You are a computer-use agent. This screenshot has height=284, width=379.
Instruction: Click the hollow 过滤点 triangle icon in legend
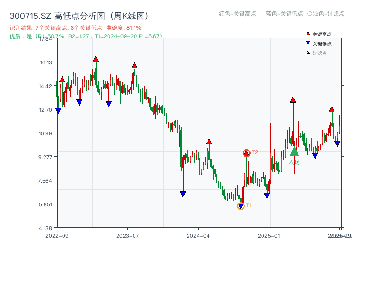coord(308,53)
